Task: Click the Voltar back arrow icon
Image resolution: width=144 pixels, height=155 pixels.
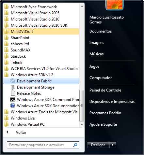Action: (x=8, y=132)
